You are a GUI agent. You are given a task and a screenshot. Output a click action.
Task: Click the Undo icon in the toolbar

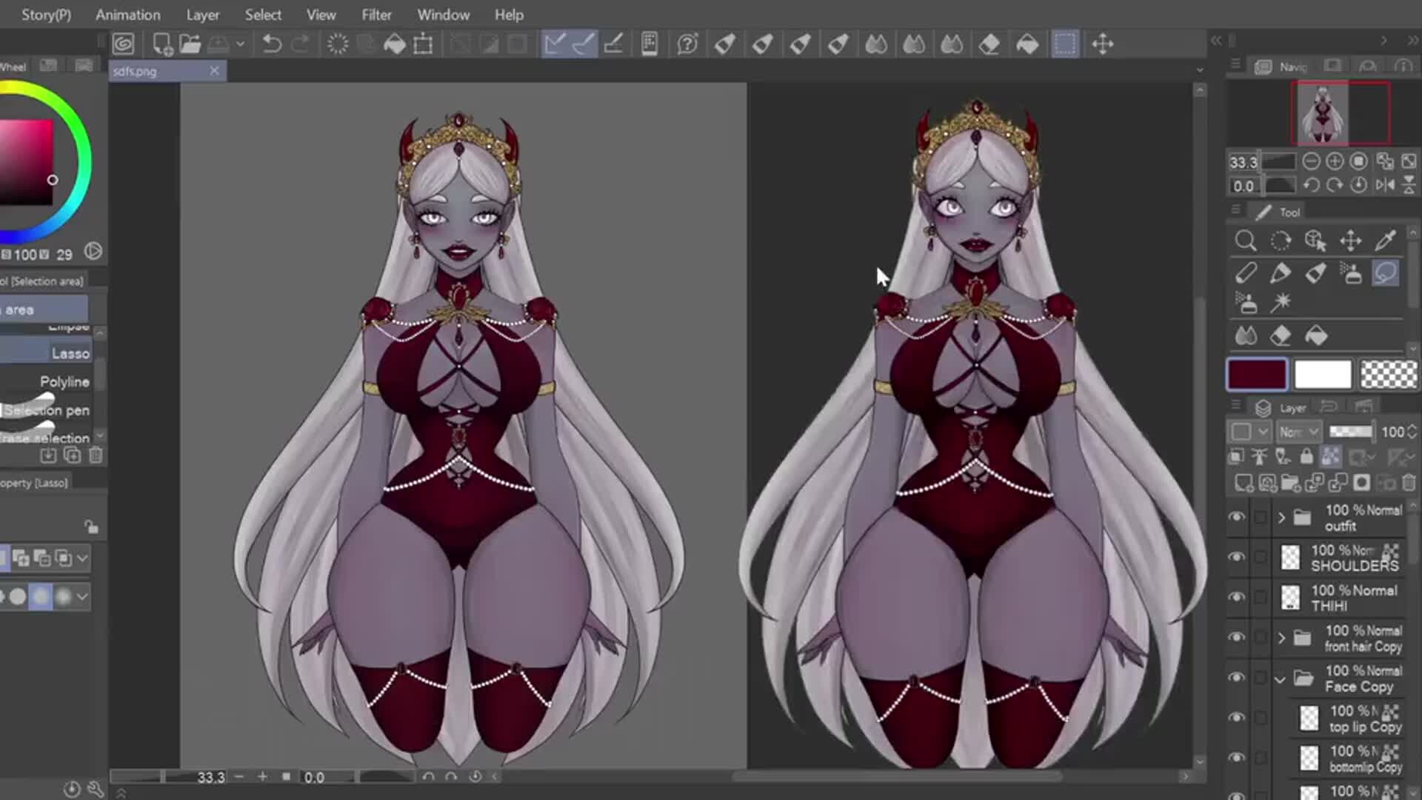coord(271,44)
